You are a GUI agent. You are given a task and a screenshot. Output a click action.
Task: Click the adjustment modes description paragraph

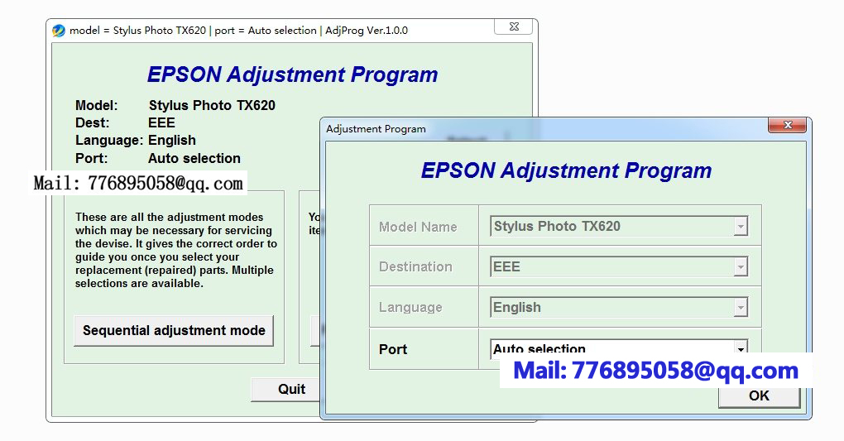176,251
